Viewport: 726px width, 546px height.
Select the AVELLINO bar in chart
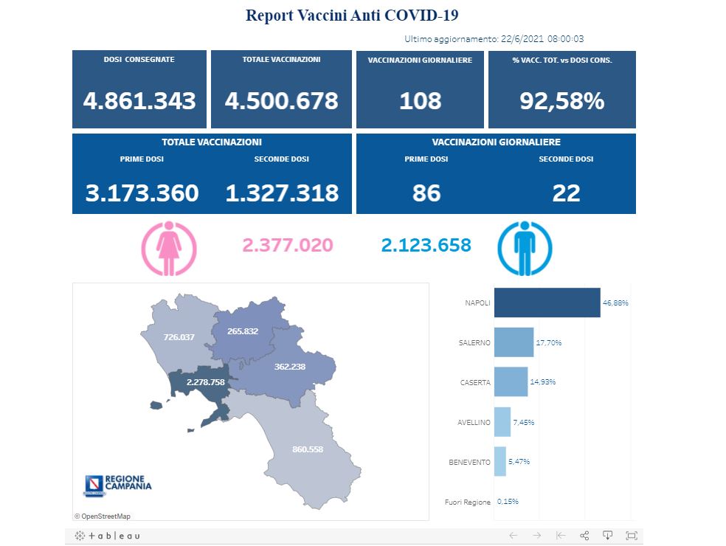[502, 422]
